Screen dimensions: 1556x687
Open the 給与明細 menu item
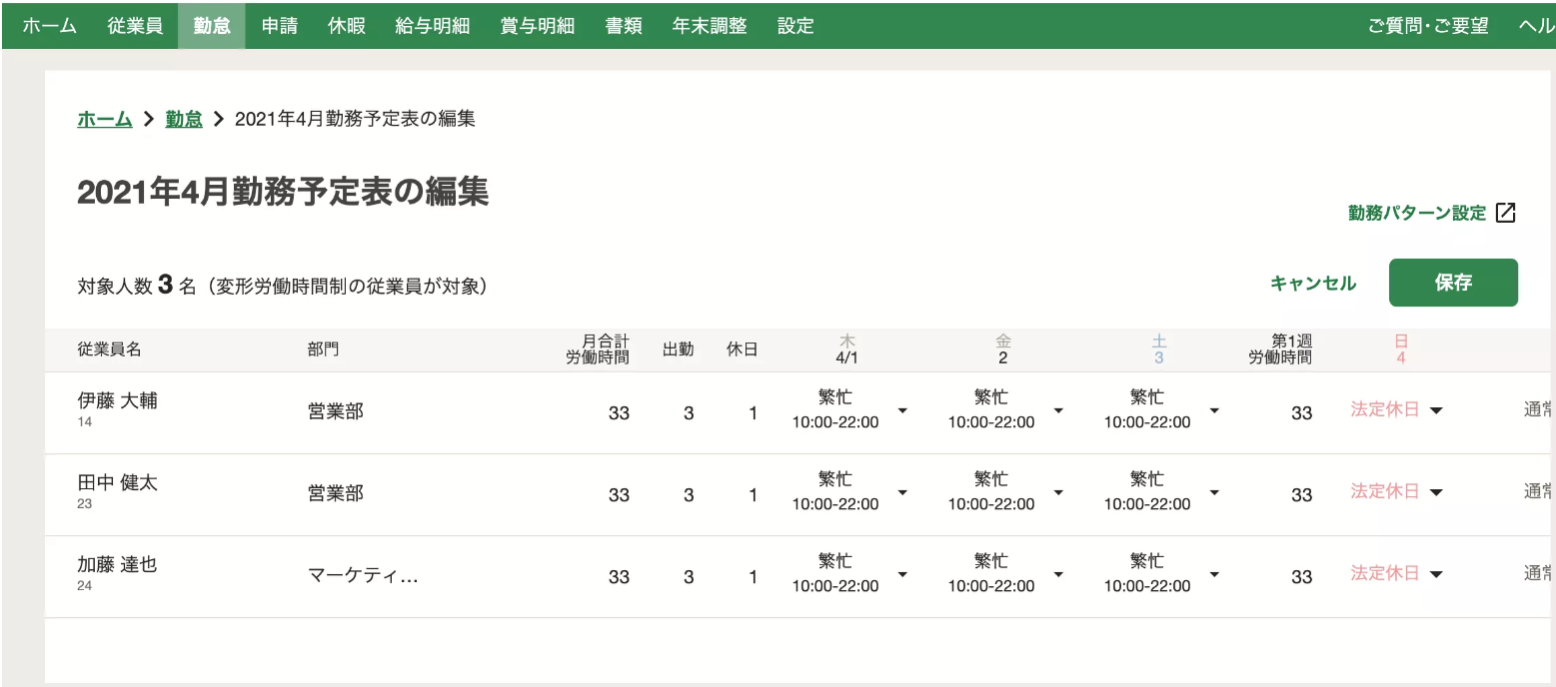432,26
